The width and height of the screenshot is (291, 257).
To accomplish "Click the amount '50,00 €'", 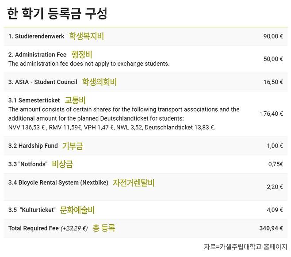I will pos(273,59).
